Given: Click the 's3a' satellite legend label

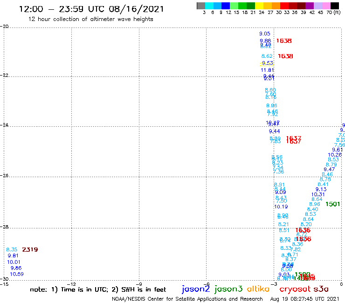Looking at the screenshot, I should [x=321, y=289].
